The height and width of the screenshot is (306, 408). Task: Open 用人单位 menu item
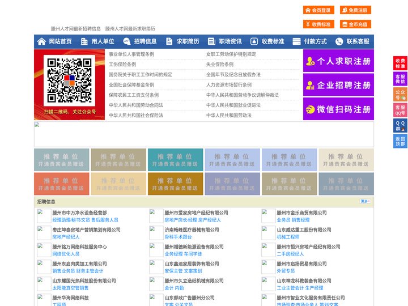coord(103,41)
